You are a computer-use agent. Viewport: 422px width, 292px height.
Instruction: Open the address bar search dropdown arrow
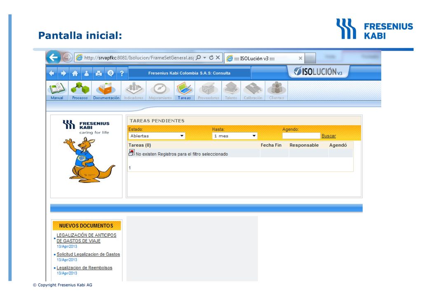coord(204,58)
